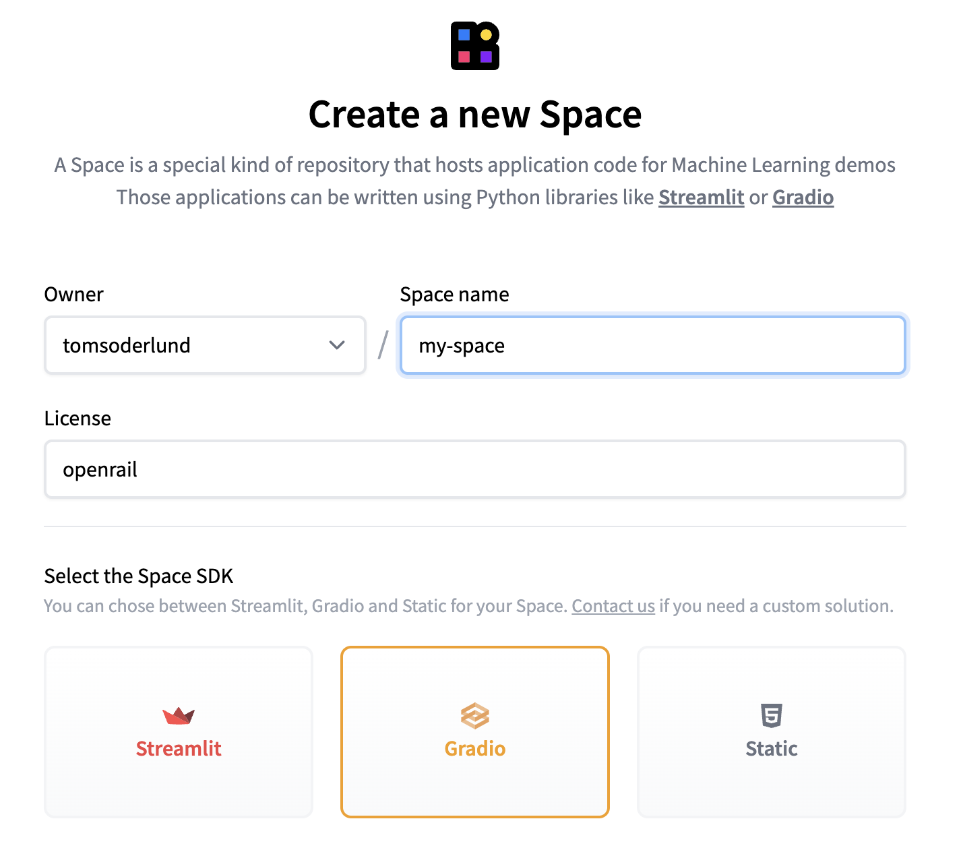Click the Contact us link
Viewport: 961px width, 848px height.
click(x=612, y=605)
